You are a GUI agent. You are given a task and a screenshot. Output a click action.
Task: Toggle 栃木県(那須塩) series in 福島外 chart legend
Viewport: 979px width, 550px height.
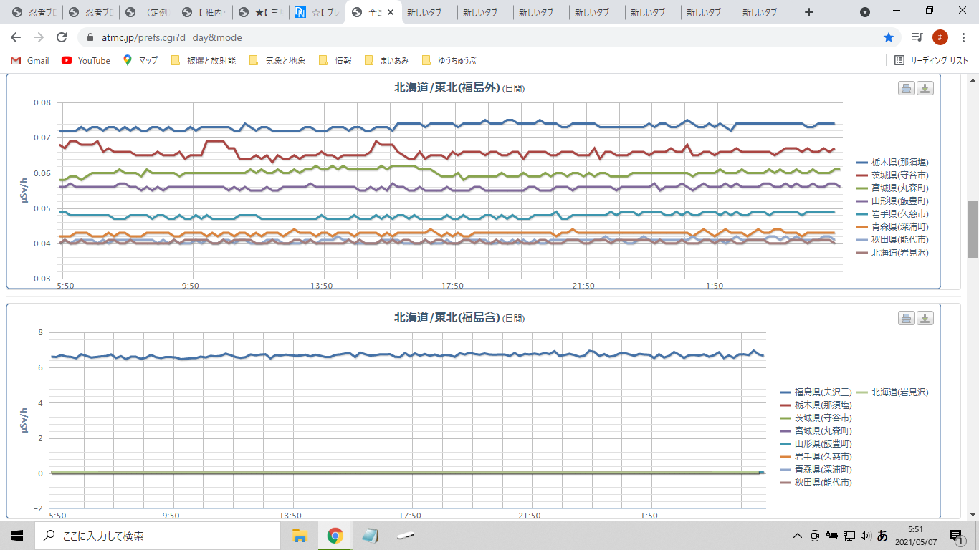point(892,163)
